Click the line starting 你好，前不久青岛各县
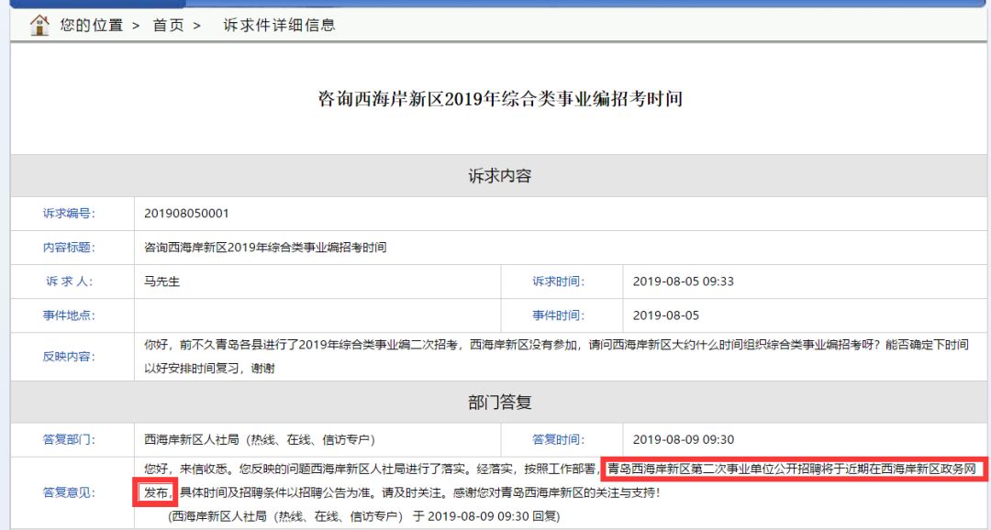The height and width of the screenshot is (530, 991). 556,345
